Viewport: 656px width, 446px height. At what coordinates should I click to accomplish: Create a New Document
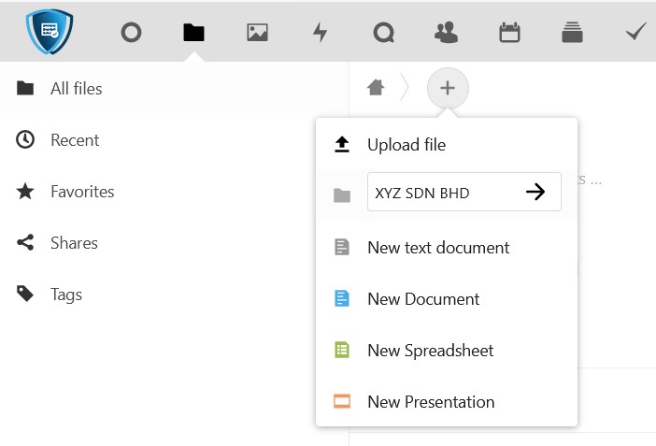(x=423, y=299)
